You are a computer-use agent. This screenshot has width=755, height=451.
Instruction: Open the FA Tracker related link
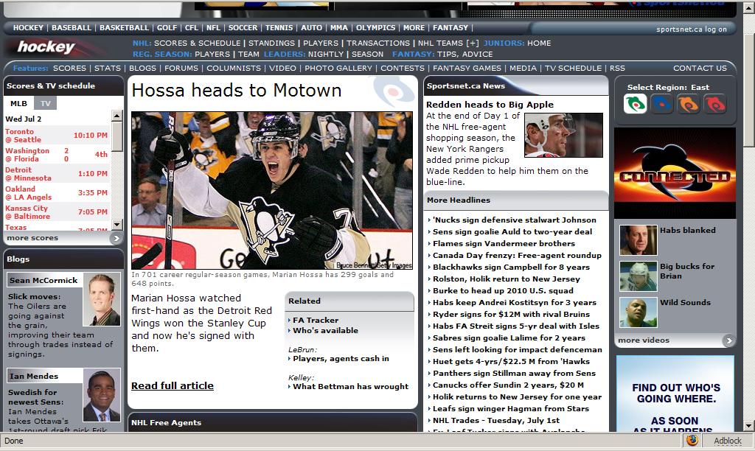coord(316,320)
